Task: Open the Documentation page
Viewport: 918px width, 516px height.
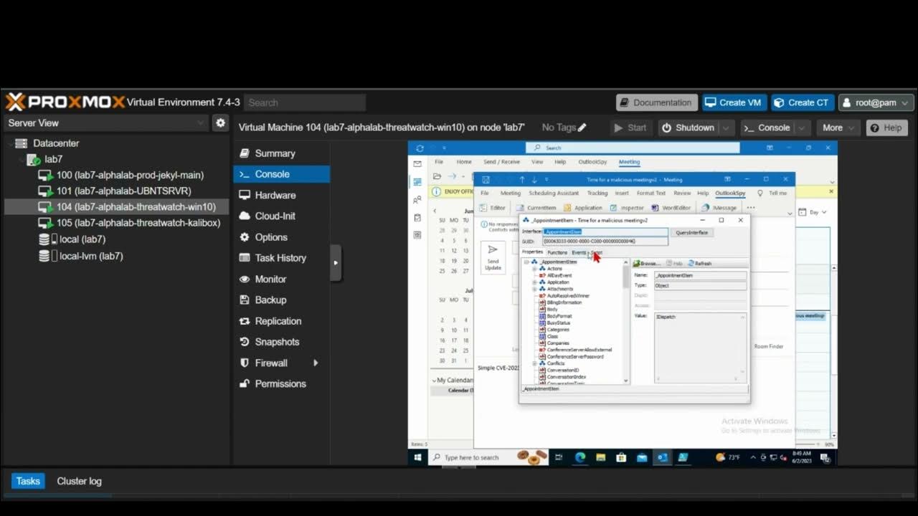Action: [656, 102]
